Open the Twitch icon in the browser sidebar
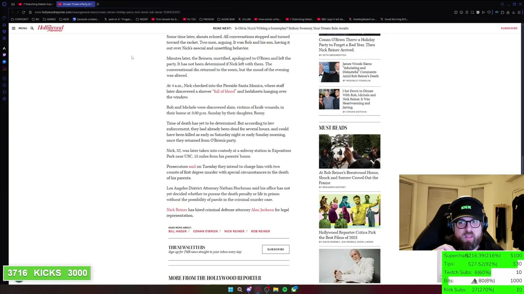Screen dimensions: 524x294 (4, 55)
